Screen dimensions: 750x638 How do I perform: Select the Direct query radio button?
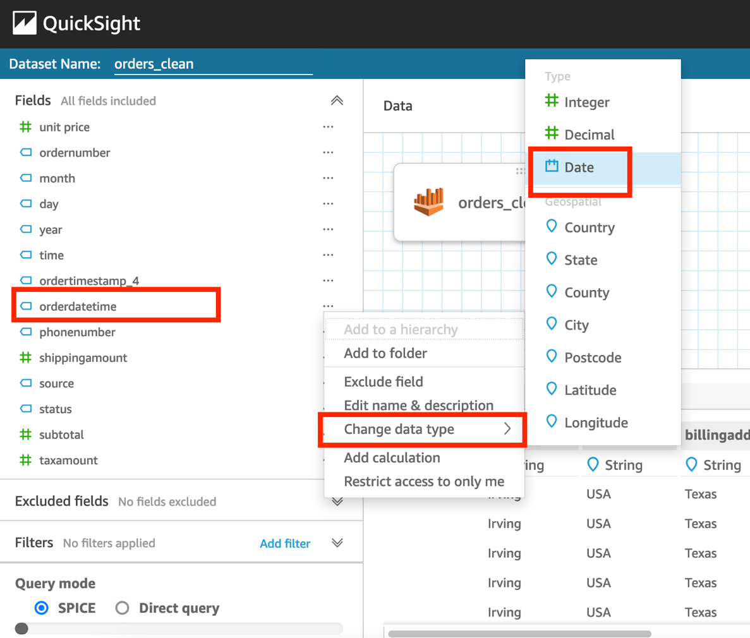pyautogui.click(x=123, y=608)
